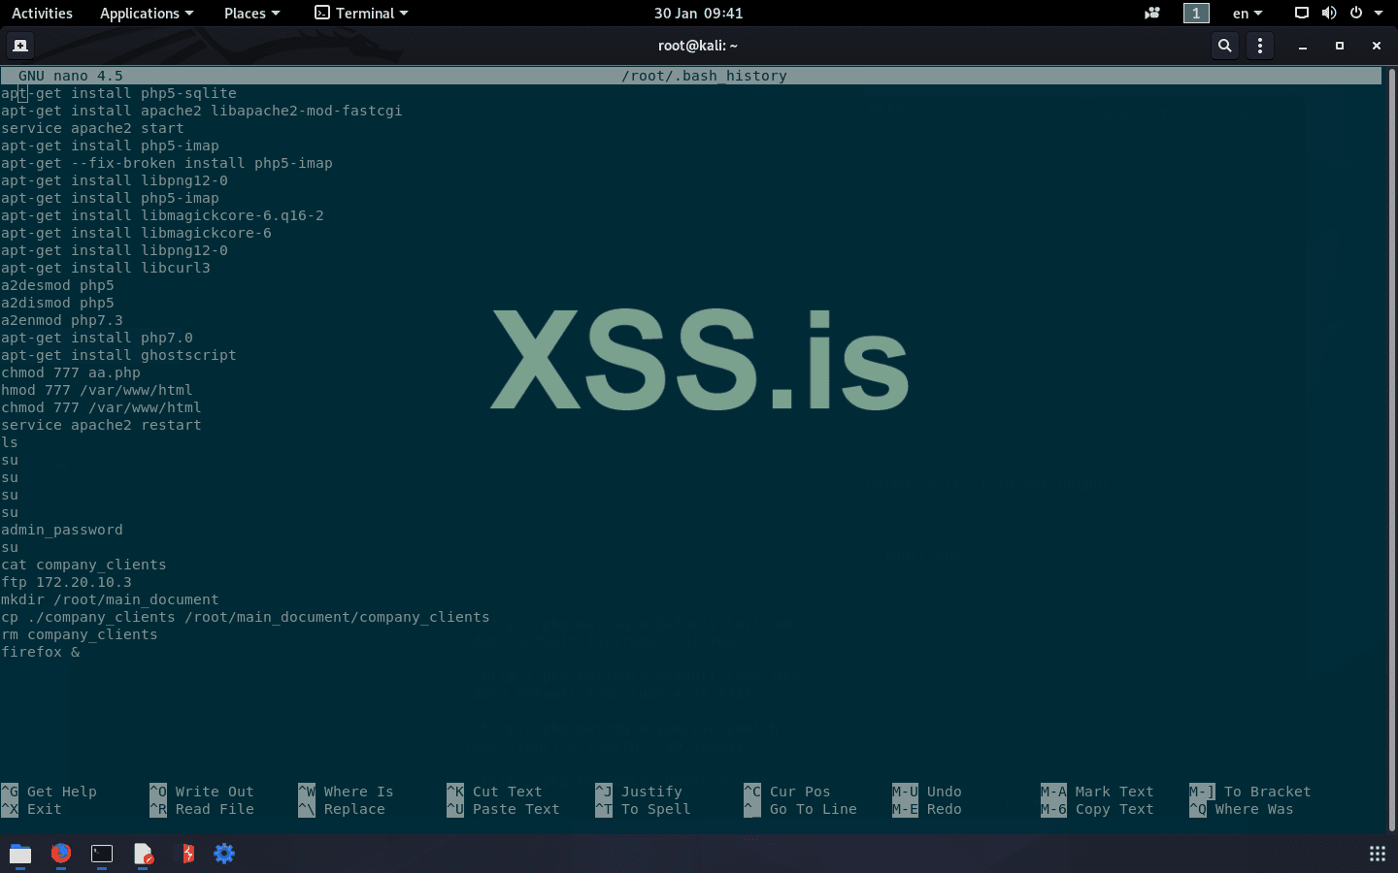Click the line 'admin_password'
The image size is (1398, 873).
[x=62, y=530]
